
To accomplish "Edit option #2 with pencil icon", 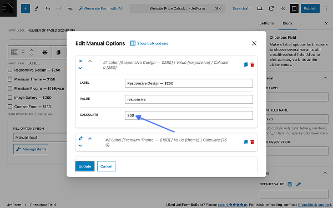I will point(80,138).
